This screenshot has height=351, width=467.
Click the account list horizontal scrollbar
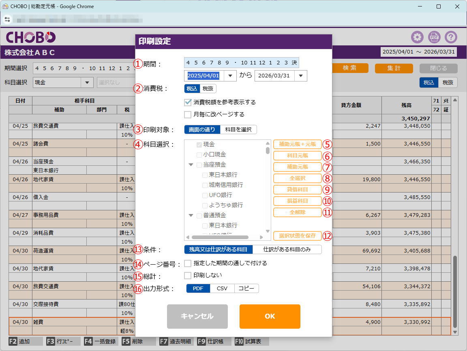220,237
